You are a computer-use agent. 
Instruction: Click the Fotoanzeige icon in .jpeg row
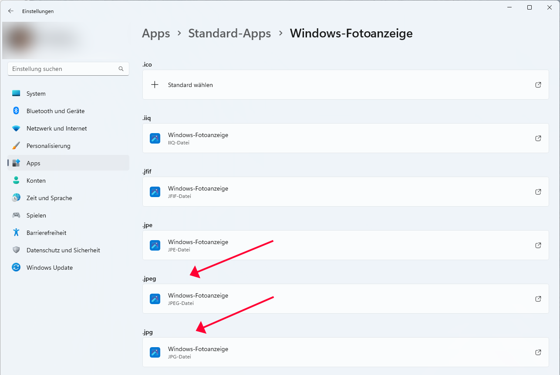click(155, 299)
